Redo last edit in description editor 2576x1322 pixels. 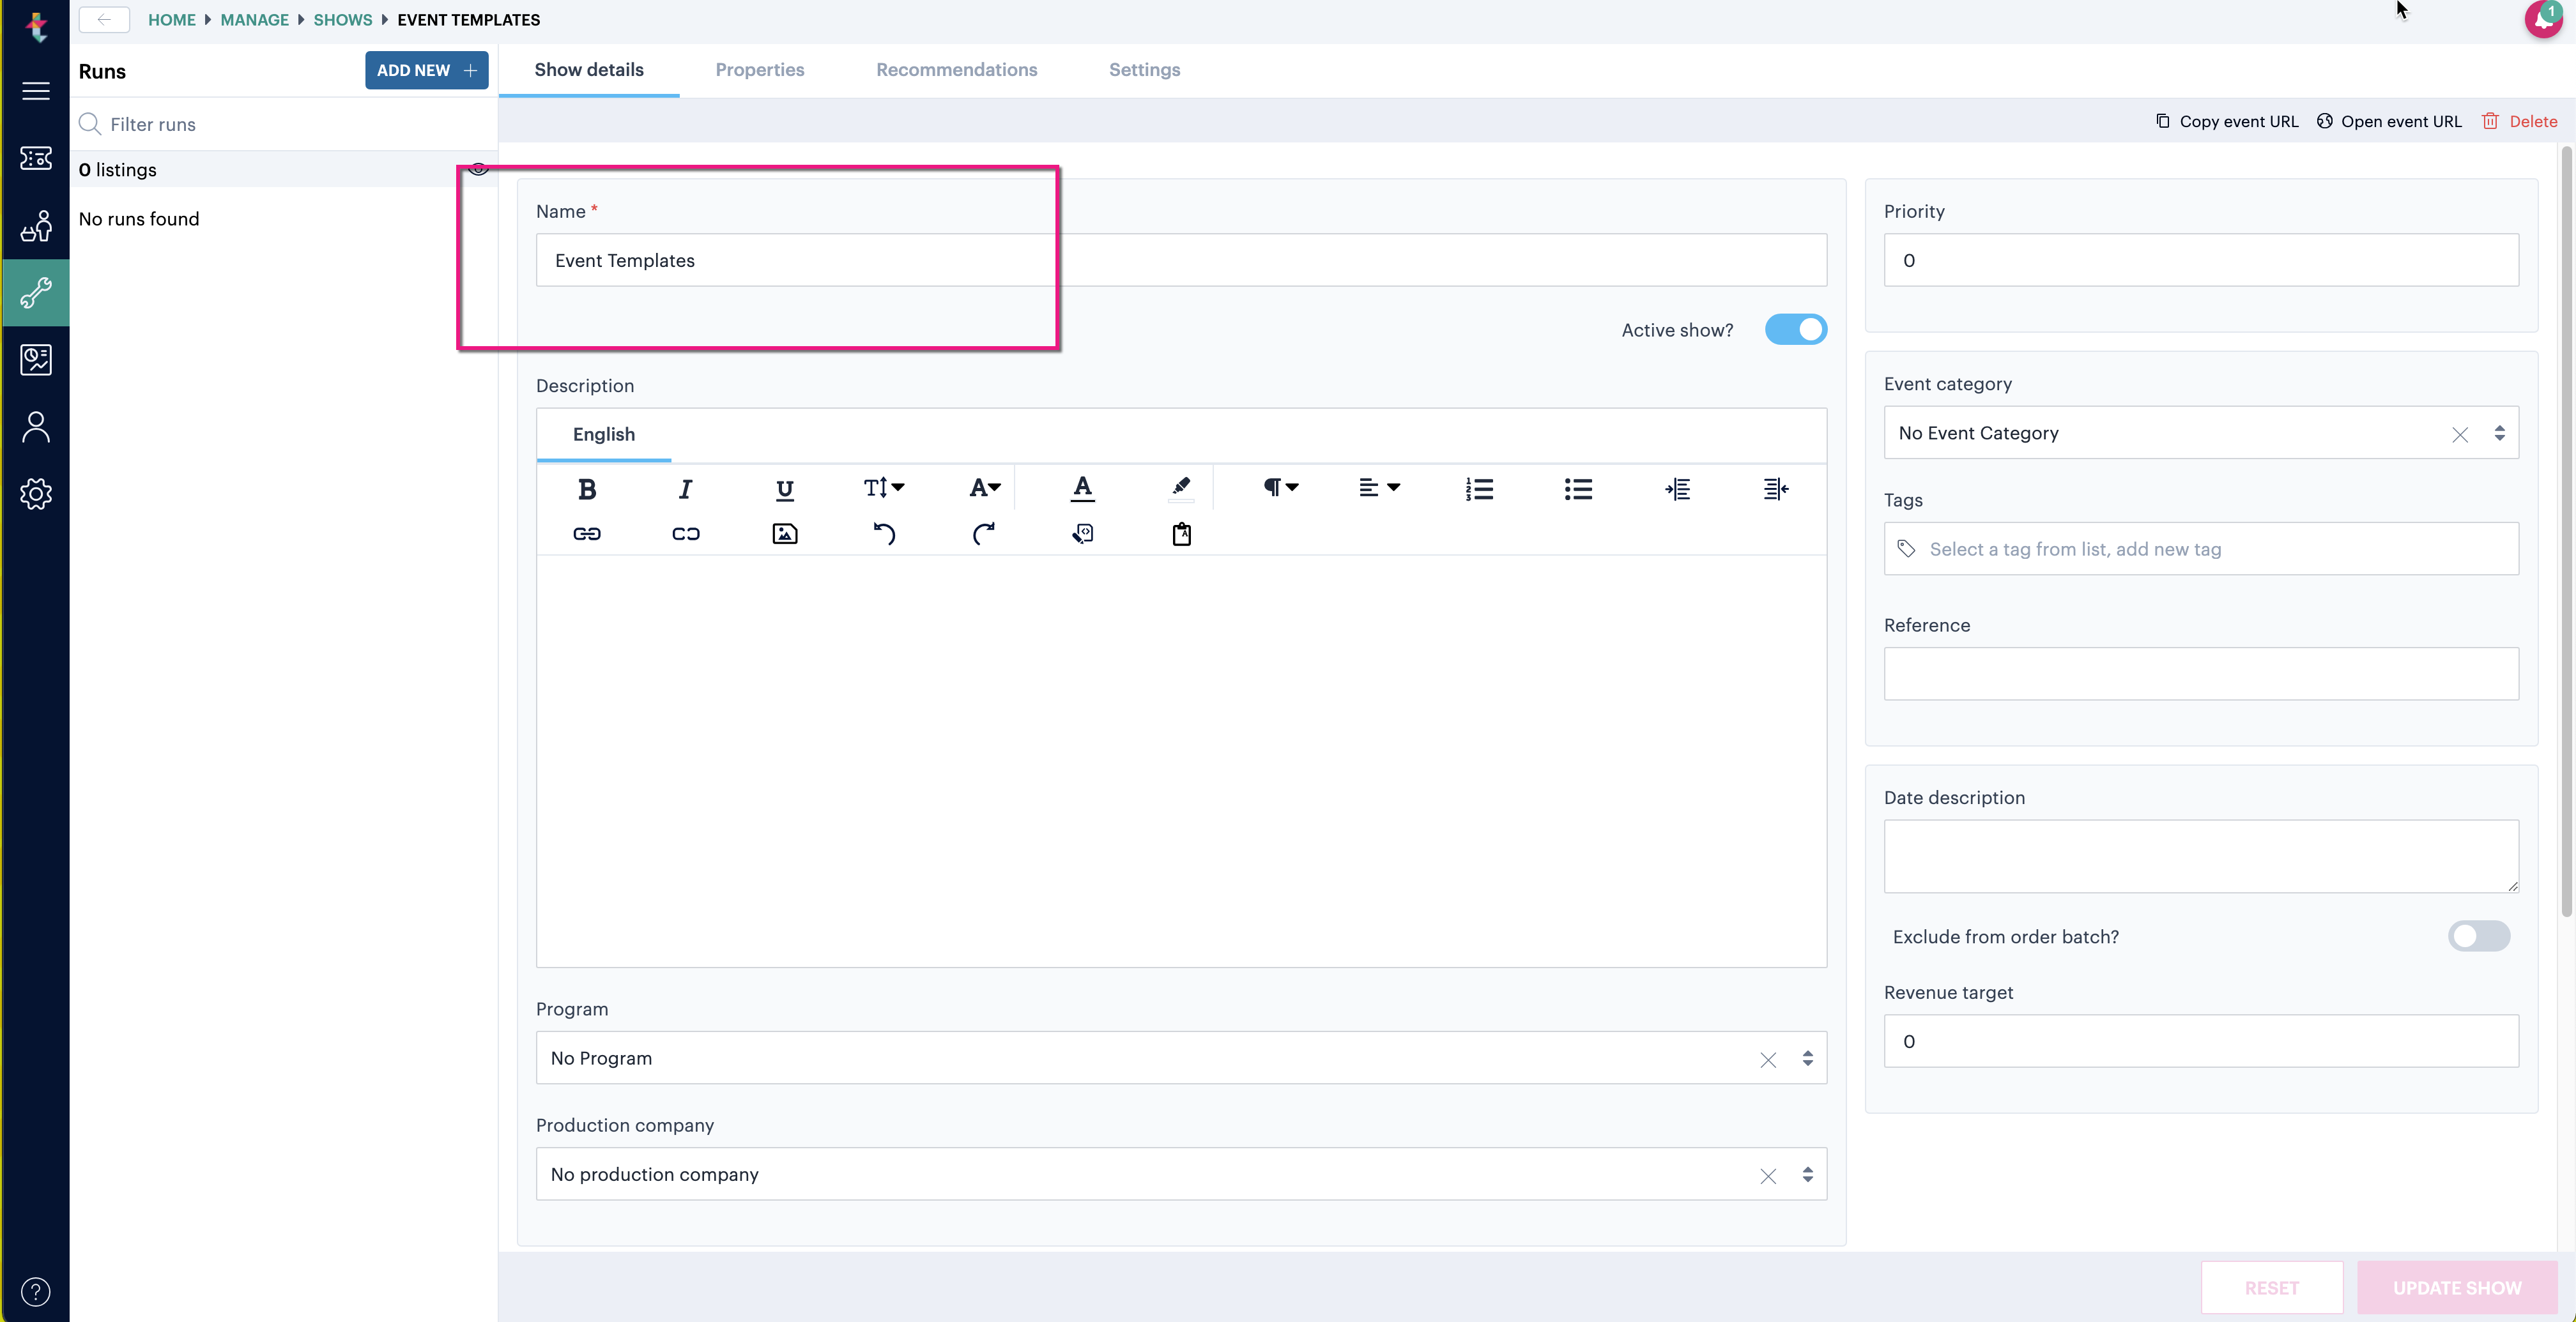click(x=984, y=534)
